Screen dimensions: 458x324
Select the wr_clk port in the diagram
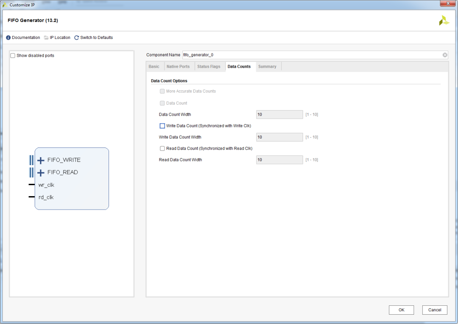[46, 185]
